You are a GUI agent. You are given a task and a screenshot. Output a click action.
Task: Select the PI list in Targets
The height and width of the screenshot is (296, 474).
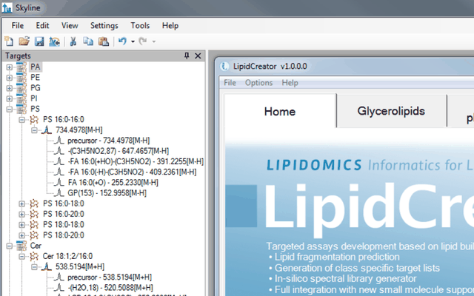(34, 98)
